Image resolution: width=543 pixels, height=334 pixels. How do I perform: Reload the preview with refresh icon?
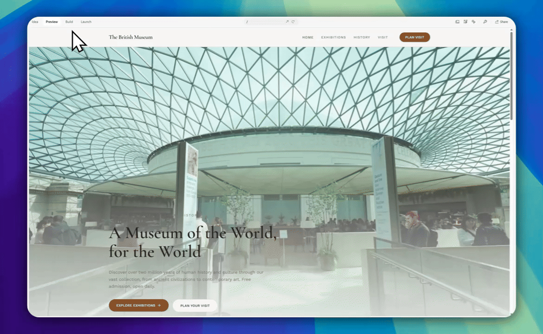293,22
